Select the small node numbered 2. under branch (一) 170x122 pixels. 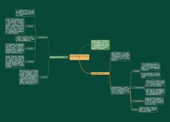[x=30, y=26]
